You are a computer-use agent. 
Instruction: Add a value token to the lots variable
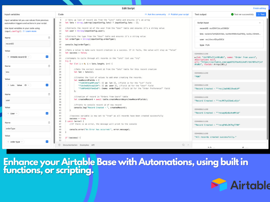pyautogui.click(x=47, y=85)
